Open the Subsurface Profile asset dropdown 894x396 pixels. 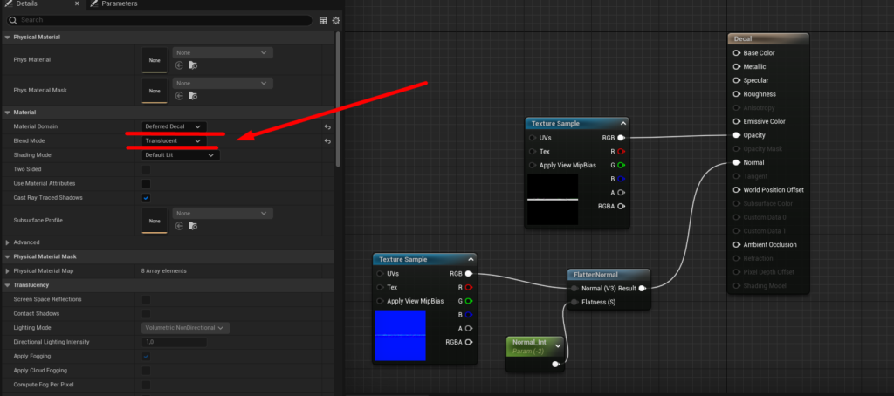223,213
